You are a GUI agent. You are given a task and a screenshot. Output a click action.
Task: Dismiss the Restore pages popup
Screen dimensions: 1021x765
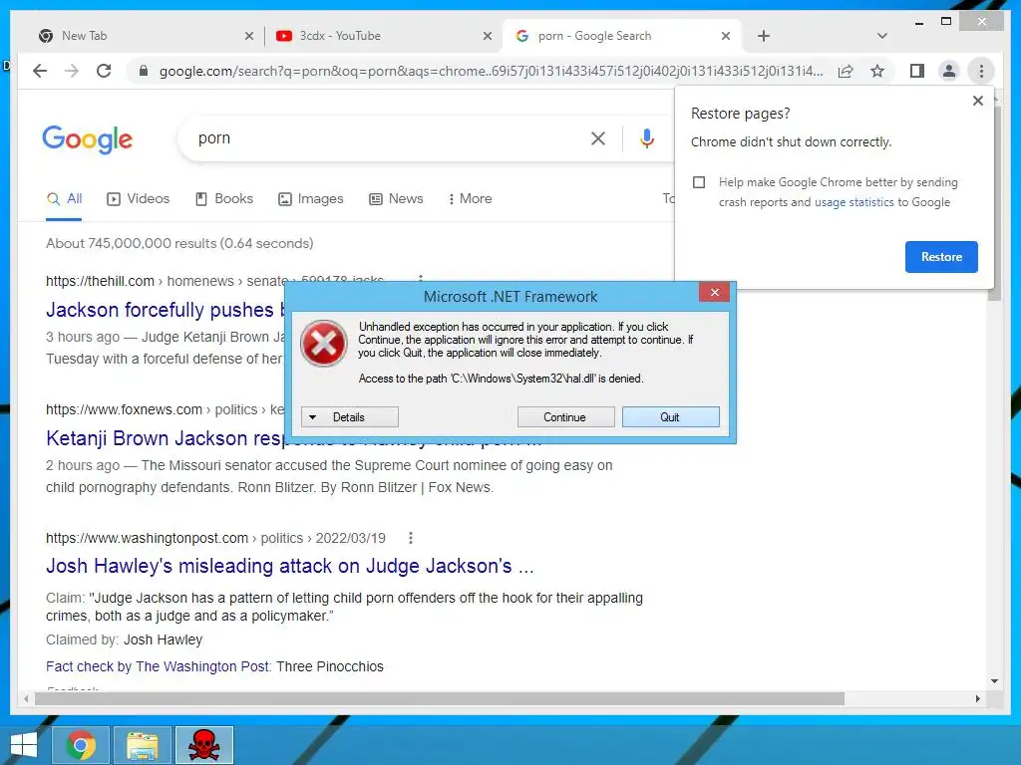[x=977, y=101]
